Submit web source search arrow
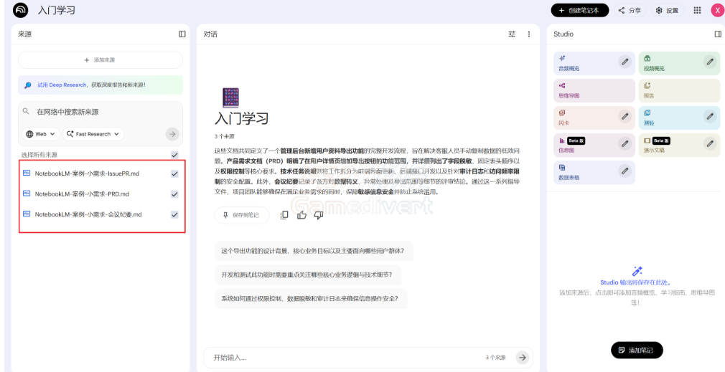 [x=172, y=134]
